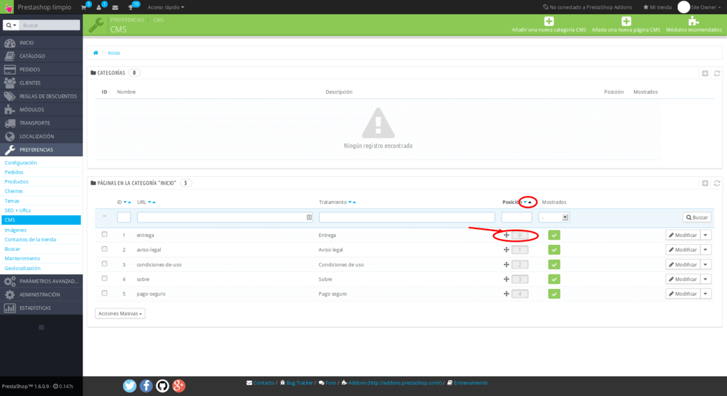Open Acceso rápido dropdown

click(165, 7)
